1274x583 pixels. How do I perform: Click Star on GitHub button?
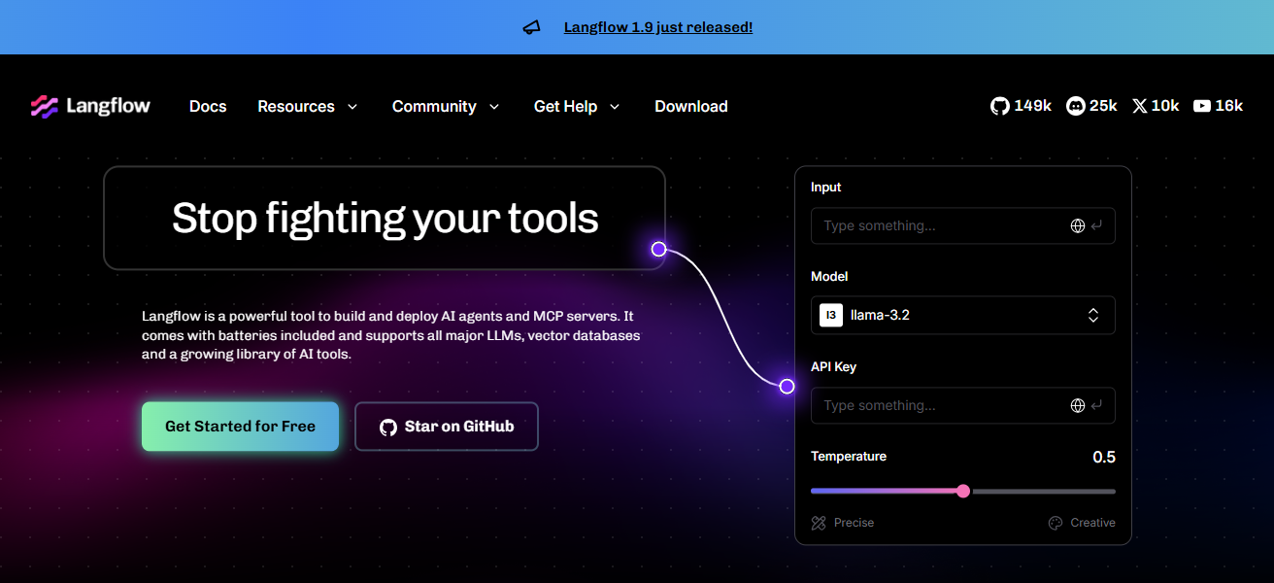pyautogui.click(x=447, y=427)
